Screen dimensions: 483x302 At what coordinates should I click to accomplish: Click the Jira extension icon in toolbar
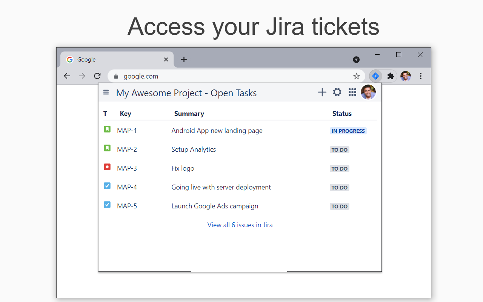pos(375,76)
